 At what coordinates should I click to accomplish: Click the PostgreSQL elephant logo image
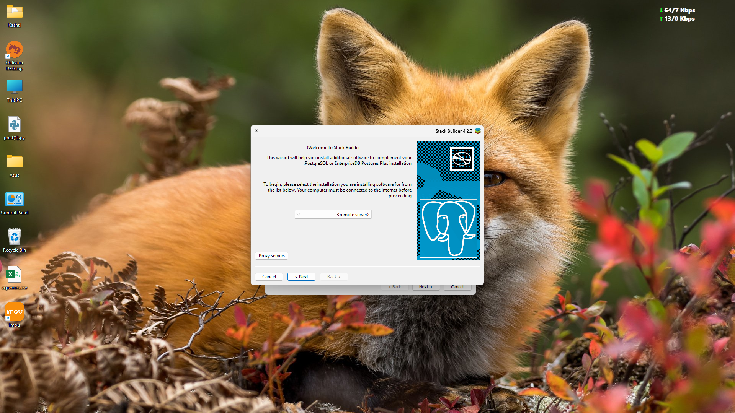(448, 228)
